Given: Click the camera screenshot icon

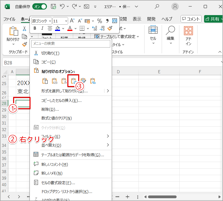Looking at the screenshot, I should (87, 6).
